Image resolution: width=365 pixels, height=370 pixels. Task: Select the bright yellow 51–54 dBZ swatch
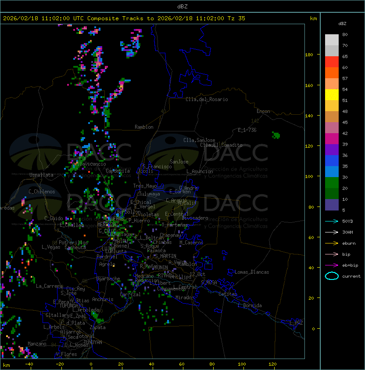point(332,95)
